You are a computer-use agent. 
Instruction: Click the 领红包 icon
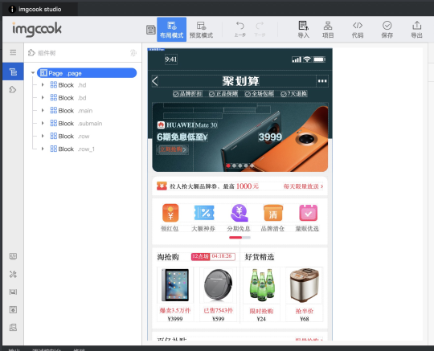click(170, 213)
